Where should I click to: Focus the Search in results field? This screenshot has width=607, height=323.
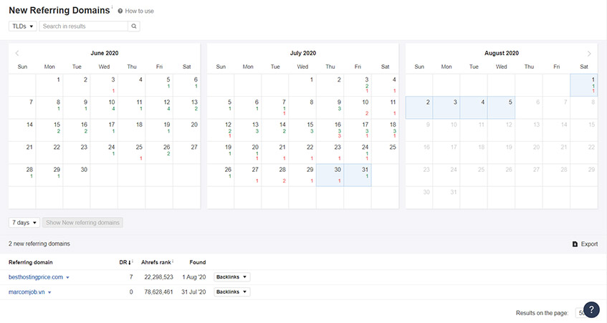tap(83, 26)
